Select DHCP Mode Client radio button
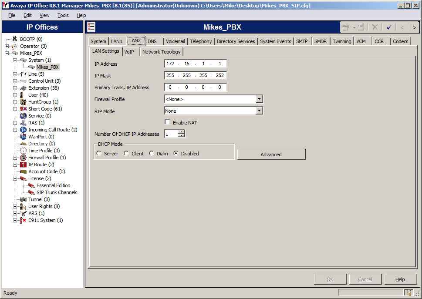Screen dimensions: 422x299 [x=126, y=153]
